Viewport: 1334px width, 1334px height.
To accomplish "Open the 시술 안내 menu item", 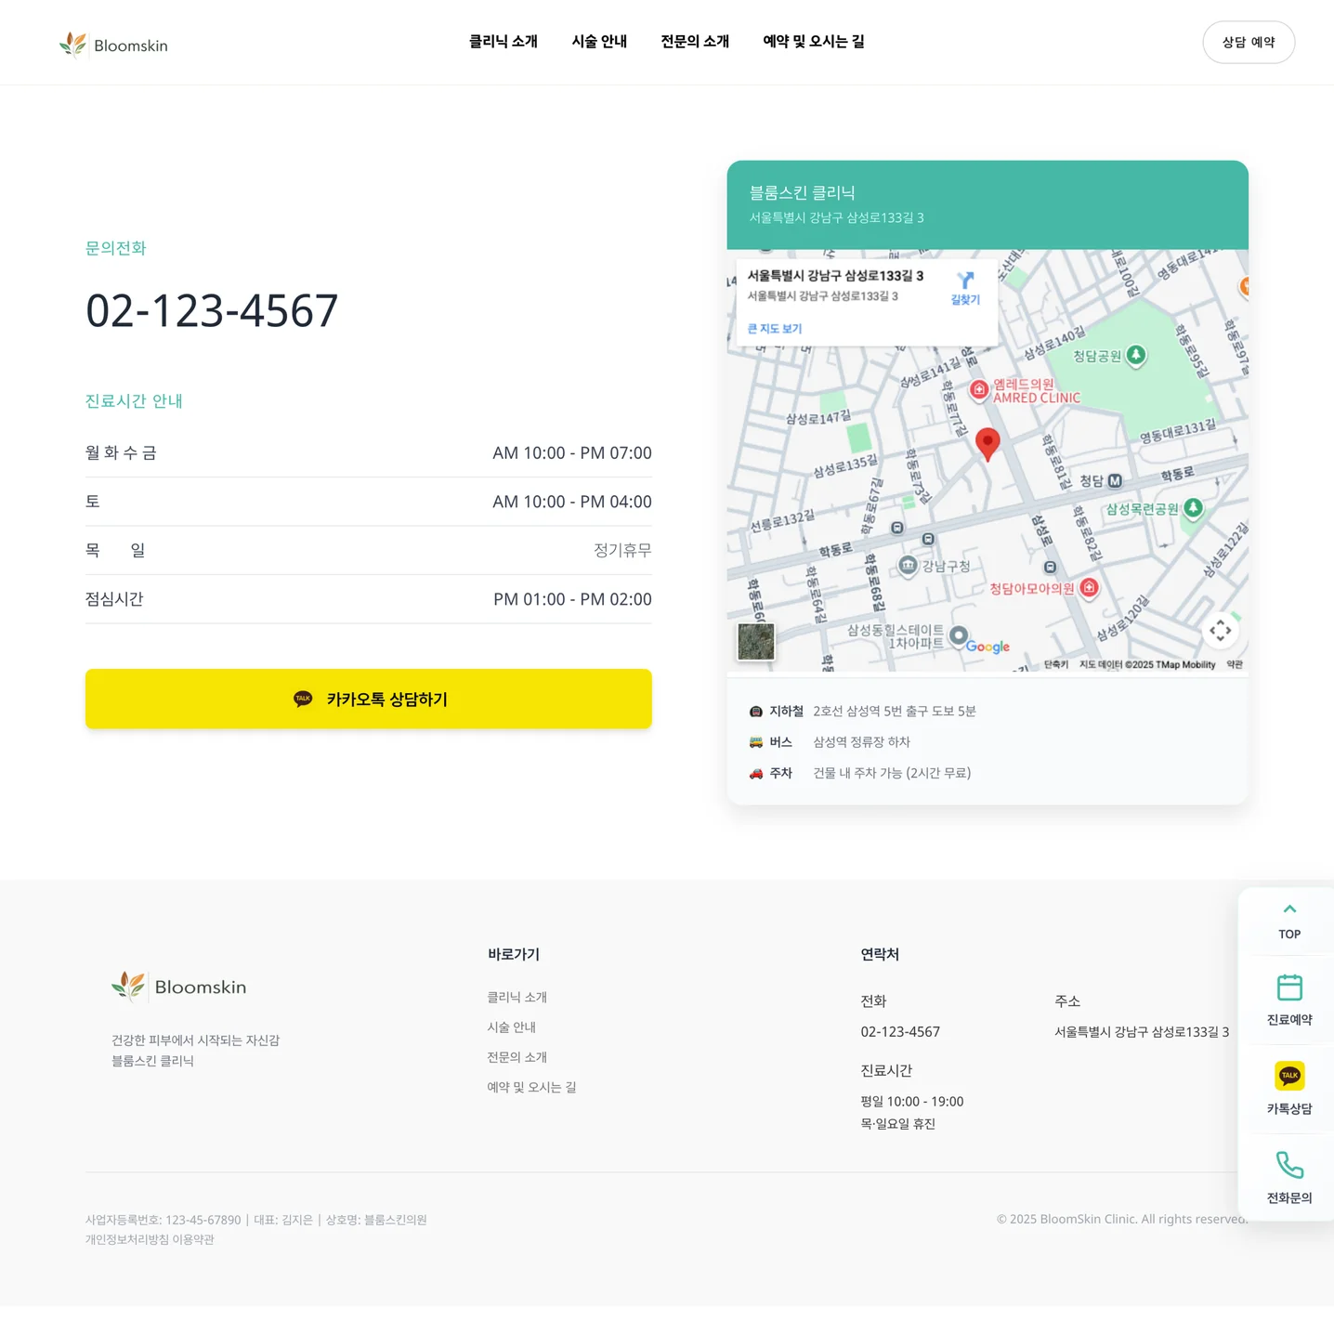I will [x=599, y=41].
